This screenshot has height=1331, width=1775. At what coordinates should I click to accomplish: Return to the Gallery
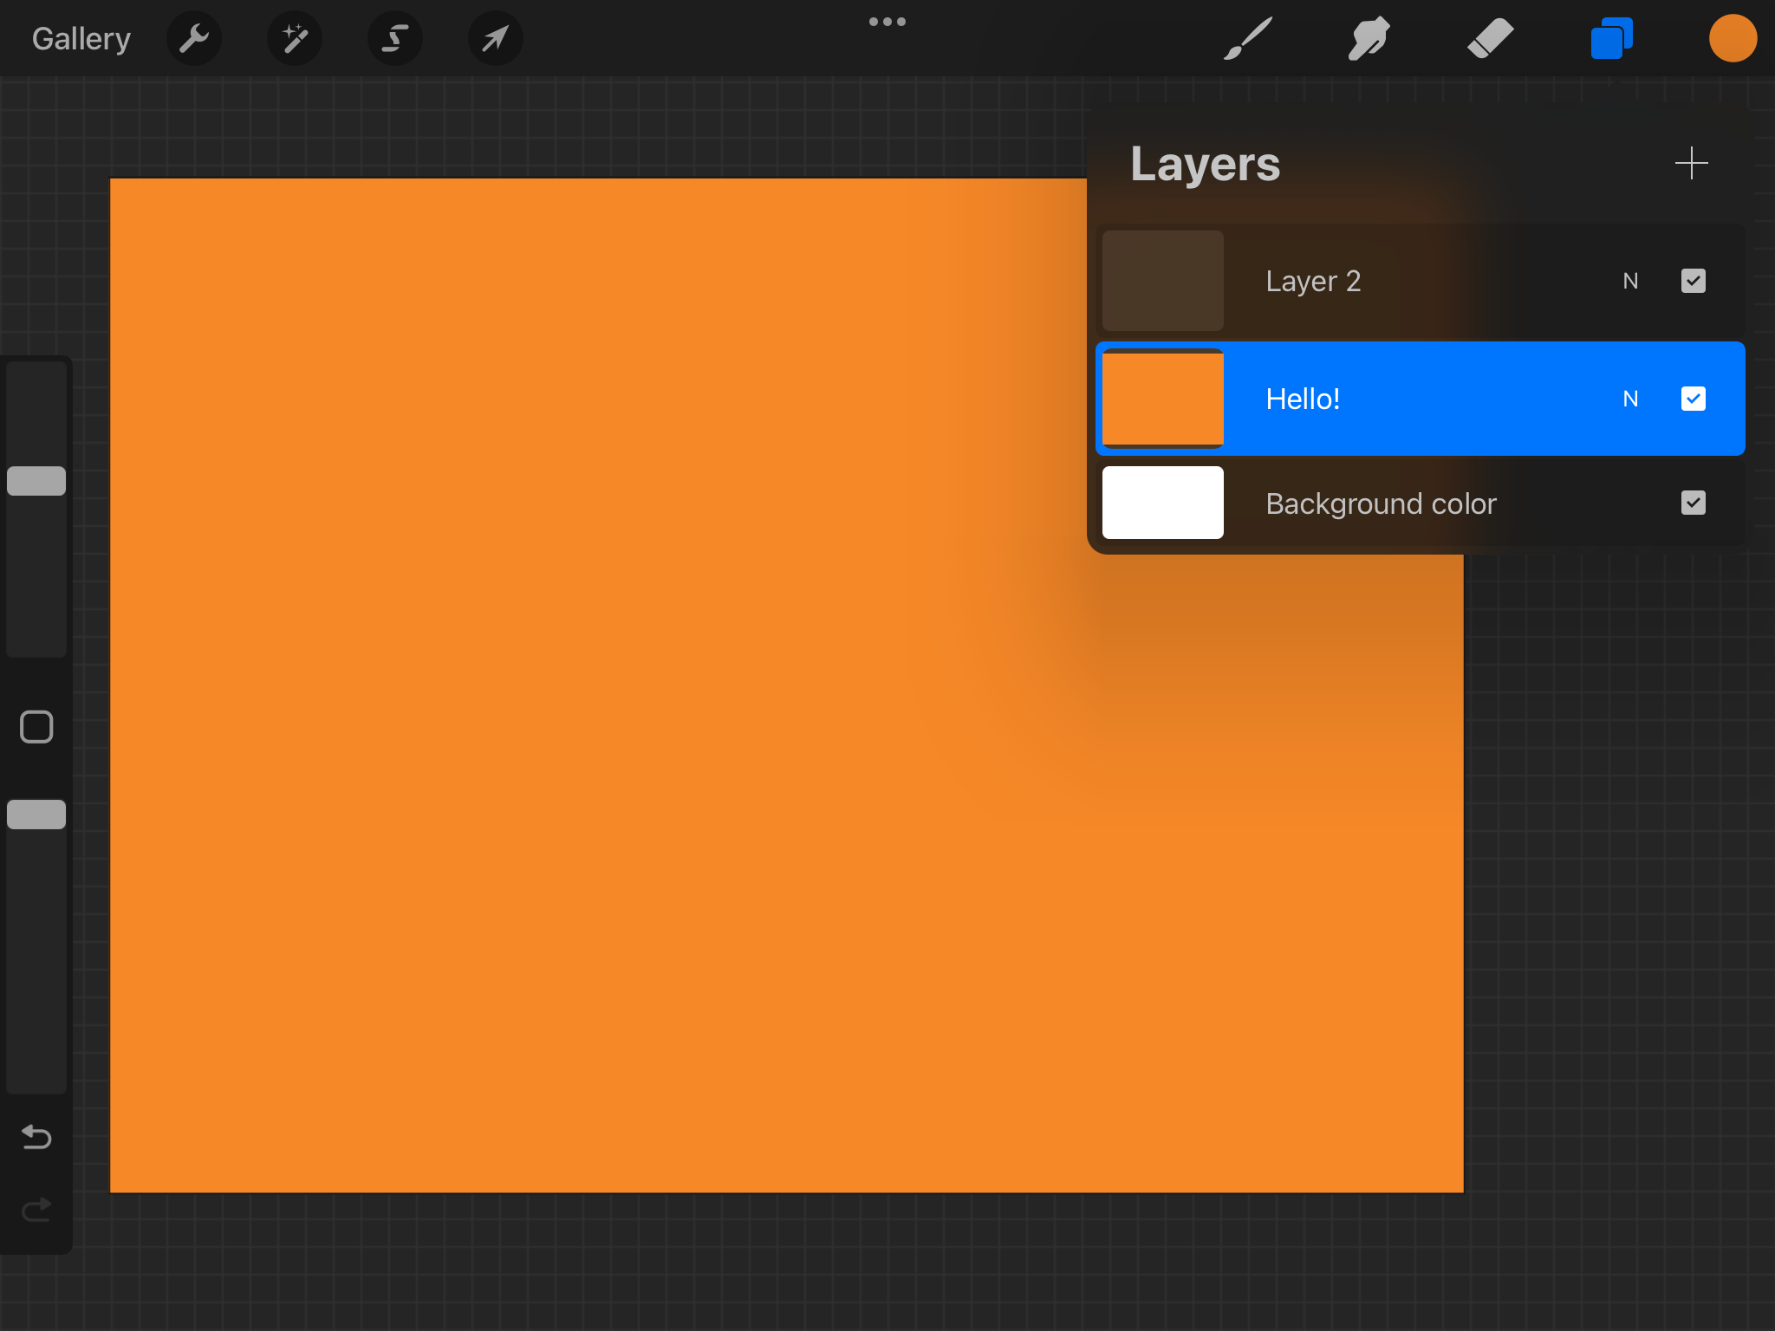point(81,38)
